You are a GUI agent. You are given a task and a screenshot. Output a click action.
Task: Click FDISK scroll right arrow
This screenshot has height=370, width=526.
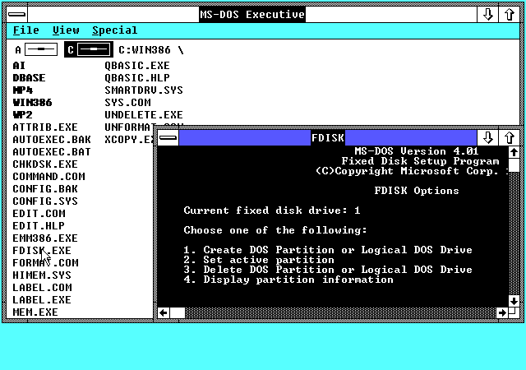click(502, 313)
